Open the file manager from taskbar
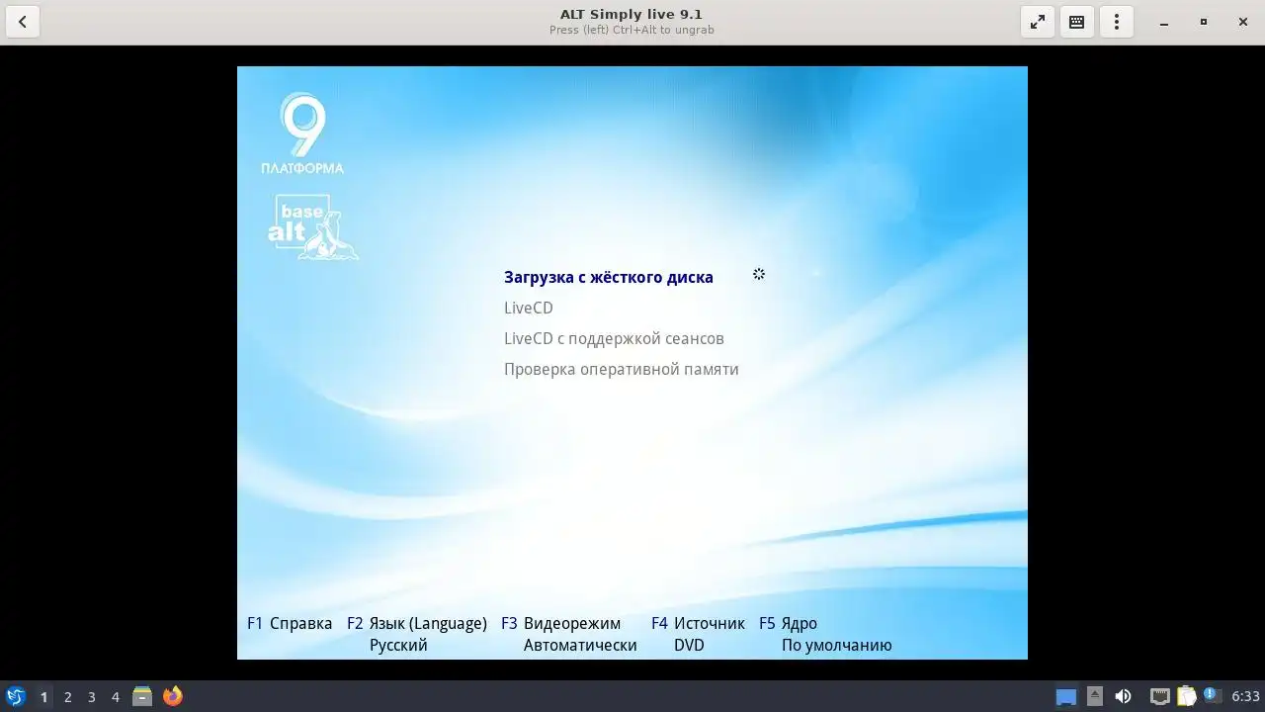This screenshot has width=1265, height=712. coord(142,696)
